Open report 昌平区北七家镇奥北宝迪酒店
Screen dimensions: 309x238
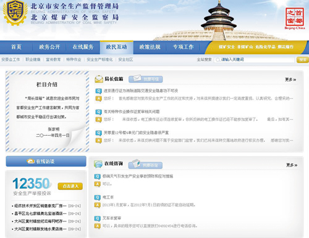[x=40, y=213]
